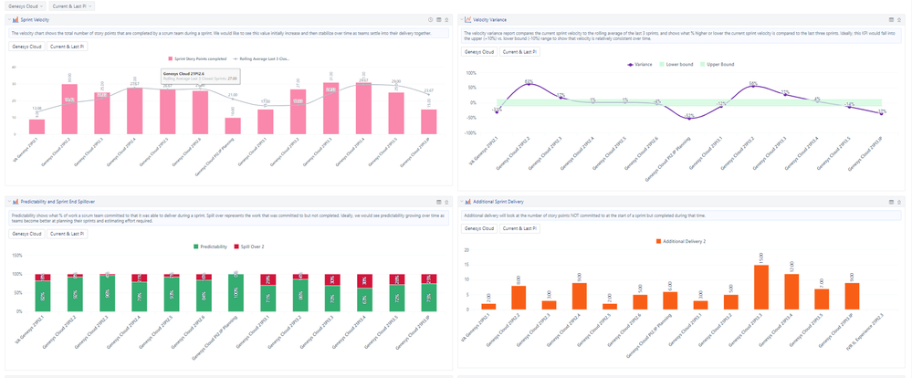Click the export icon in Velocity Variance panel
Image resolution: width=912 pixels, height=378 pixels.
point(899,19)
